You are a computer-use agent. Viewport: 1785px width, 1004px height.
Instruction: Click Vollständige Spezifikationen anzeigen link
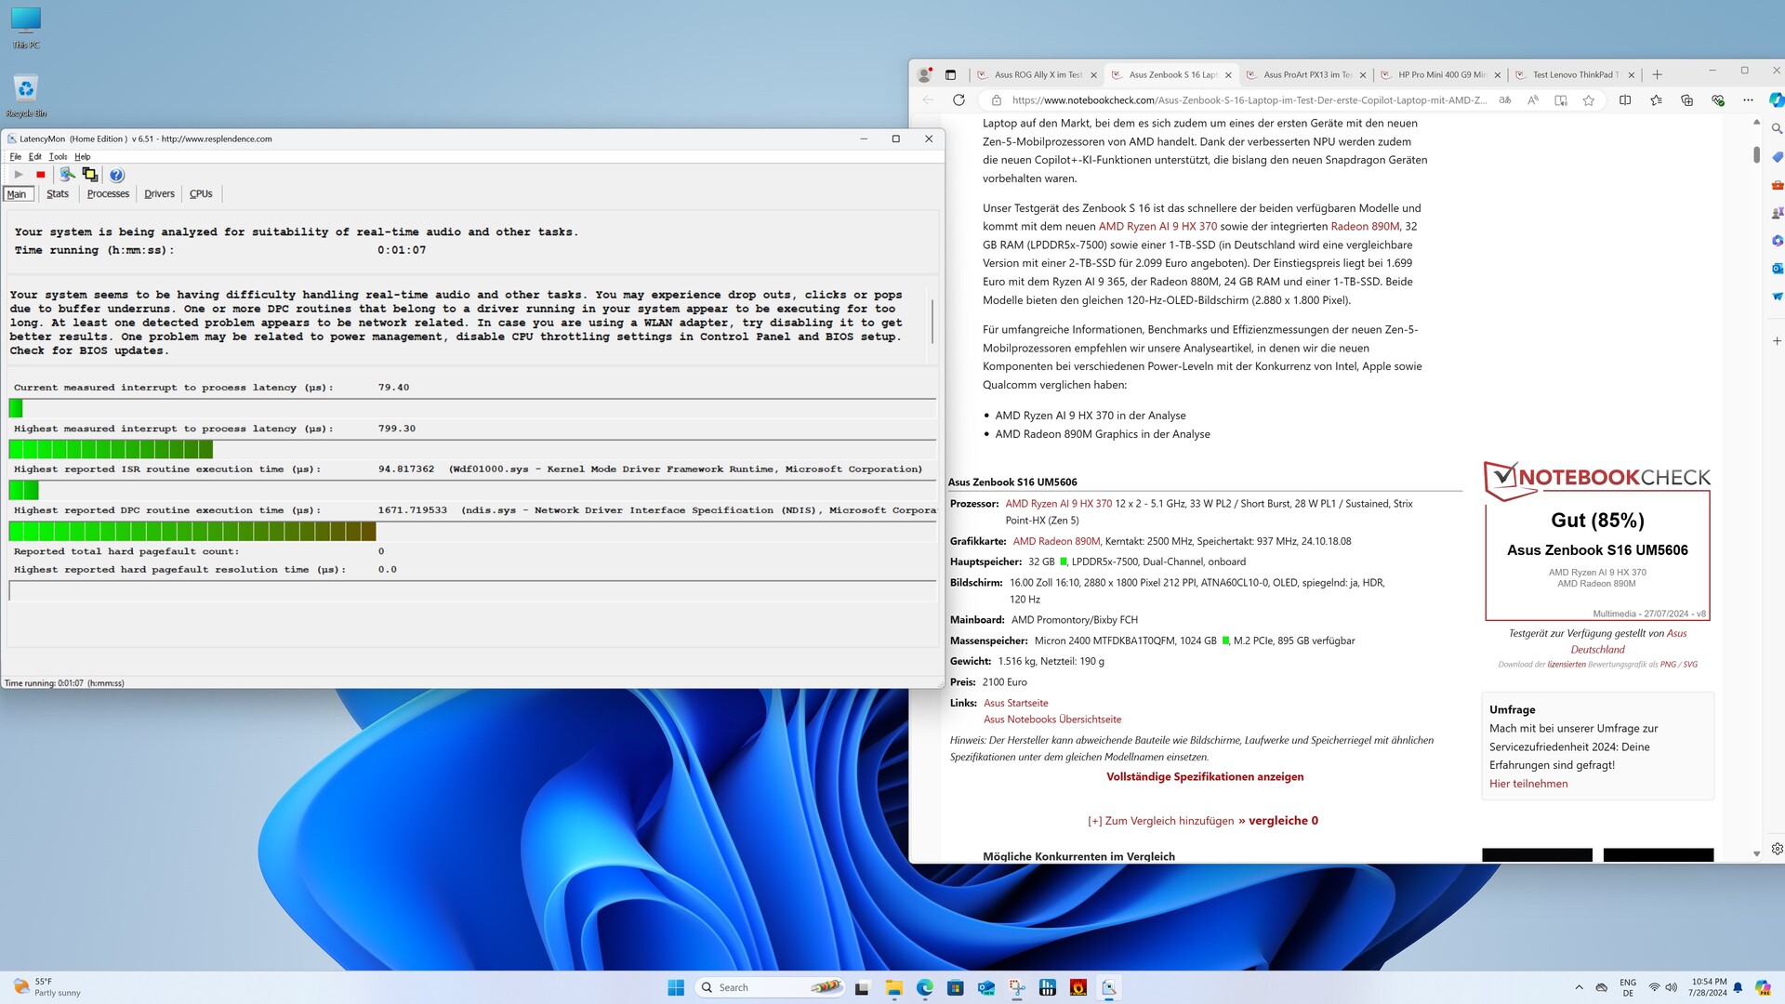tap(1204, 777)
